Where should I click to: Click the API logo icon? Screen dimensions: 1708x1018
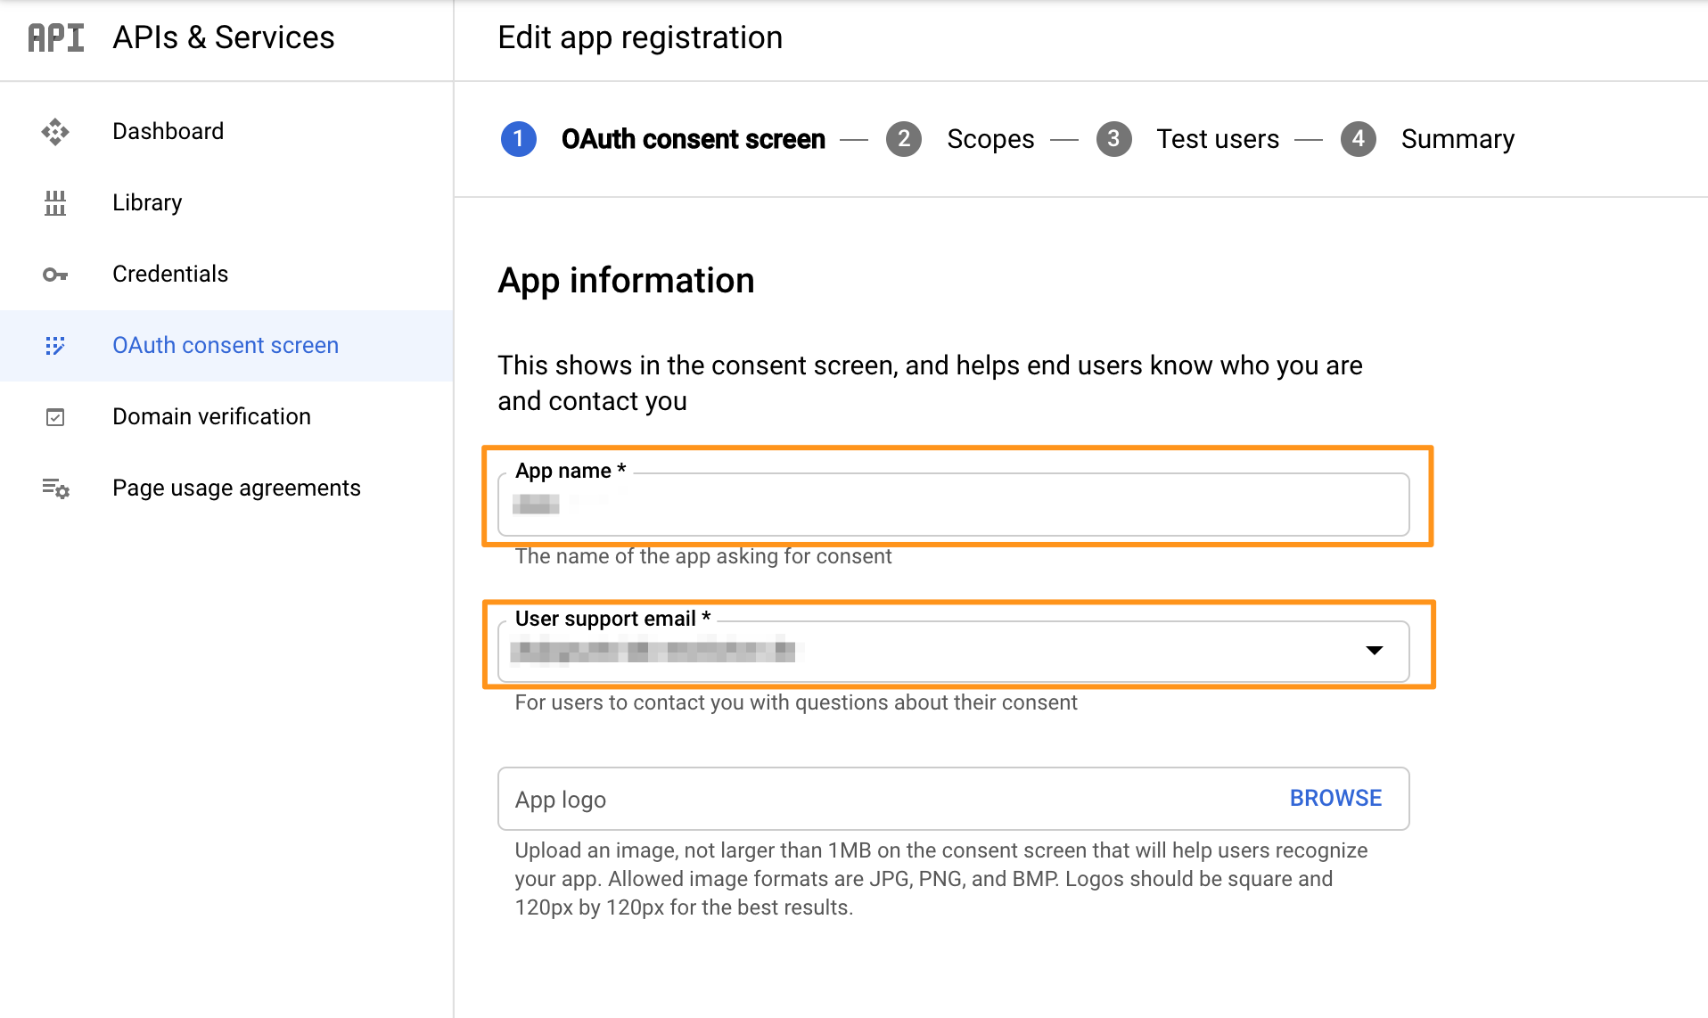point(56,37)
